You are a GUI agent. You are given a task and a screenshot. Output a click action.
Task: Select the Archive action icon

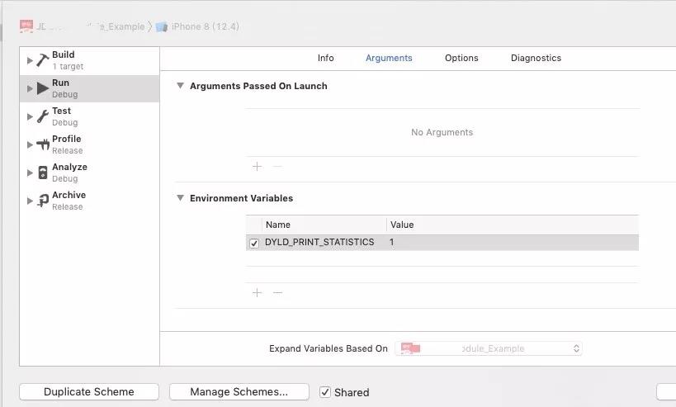coord(43,201)
